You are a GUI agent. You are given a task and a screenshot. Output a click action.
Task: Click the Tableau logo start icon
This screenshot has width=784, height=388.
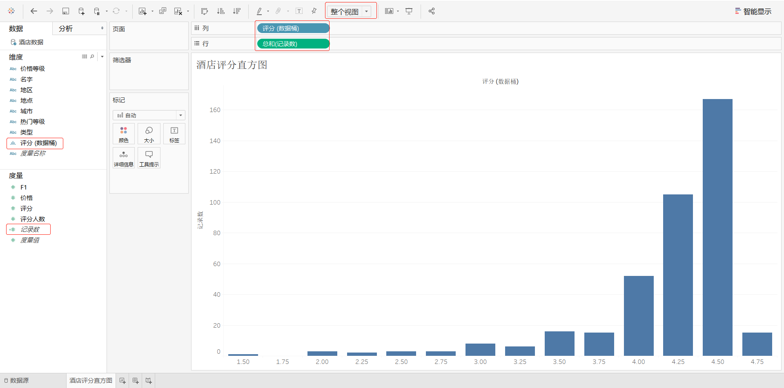(x=11, y=11)
